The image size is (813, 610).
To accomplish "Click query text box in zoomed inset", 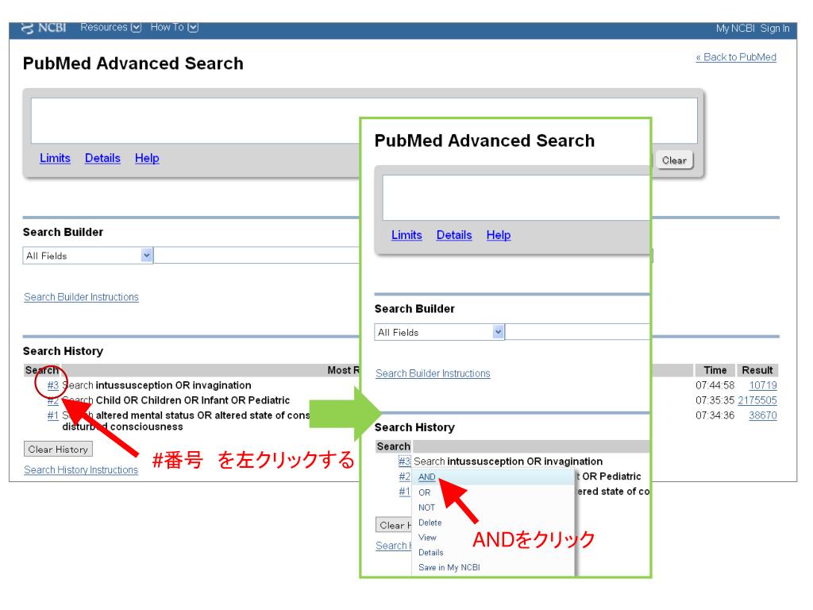I will pyautogui.click(x=516, y=198).
